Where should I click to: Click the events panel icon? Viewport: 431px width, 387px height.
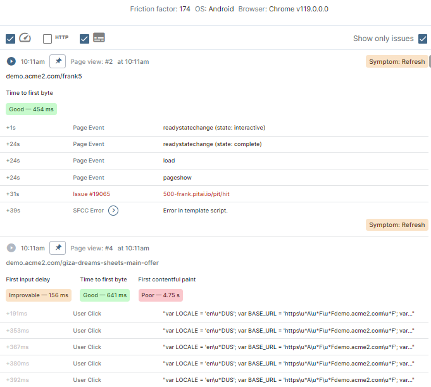99,38
